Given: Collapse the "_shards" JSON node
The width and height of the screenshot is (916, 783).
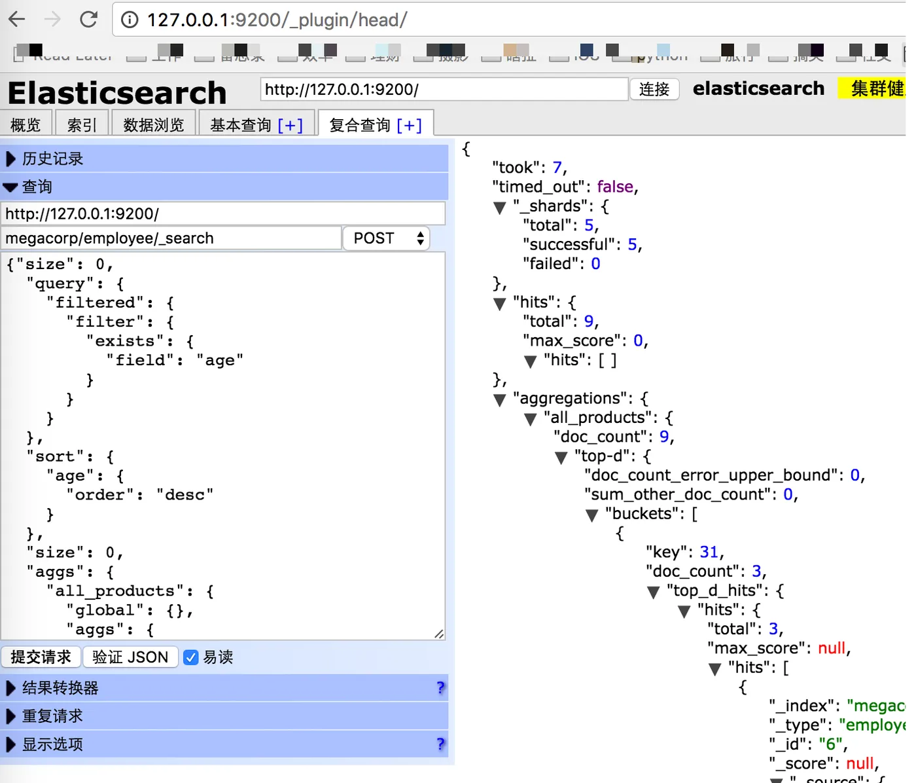Looking at the screenshot, I should pos(500,208).
